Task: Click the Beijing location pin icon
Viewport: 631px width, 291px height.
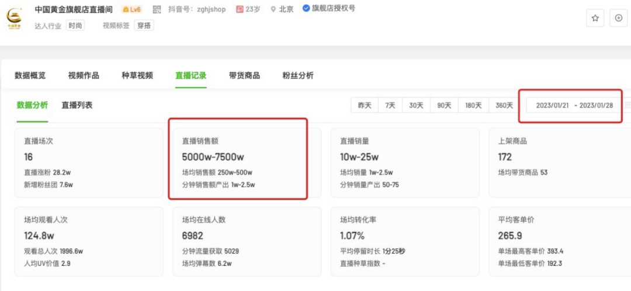Action: pos(273,9)
